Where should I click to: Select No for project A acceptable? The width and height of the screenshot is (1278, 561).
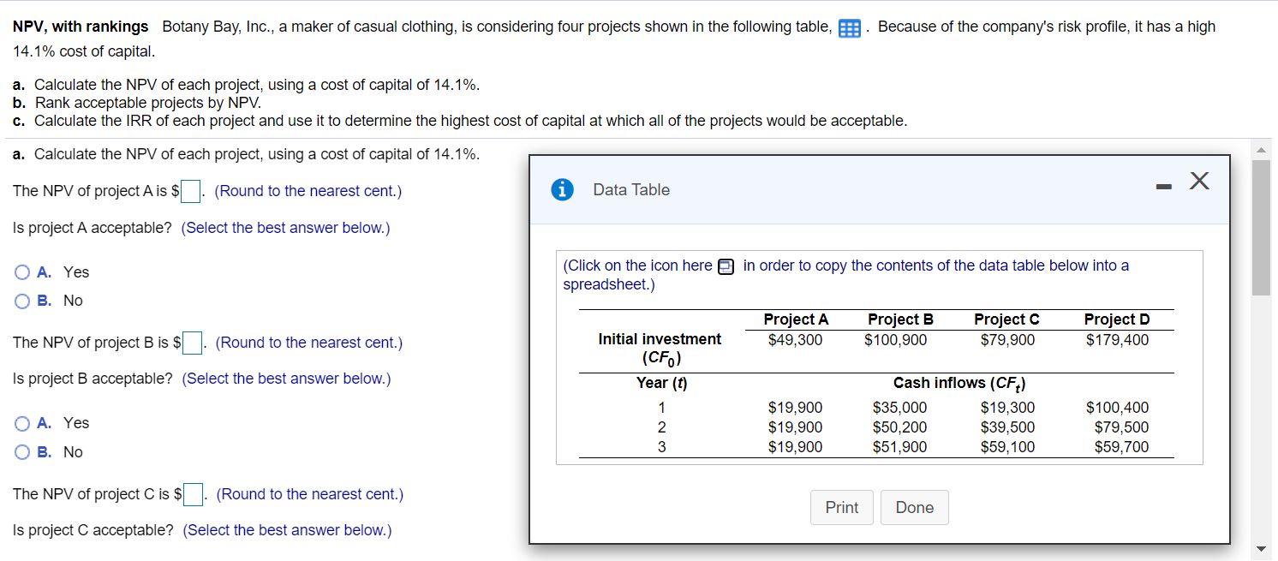tap(22, 301)
